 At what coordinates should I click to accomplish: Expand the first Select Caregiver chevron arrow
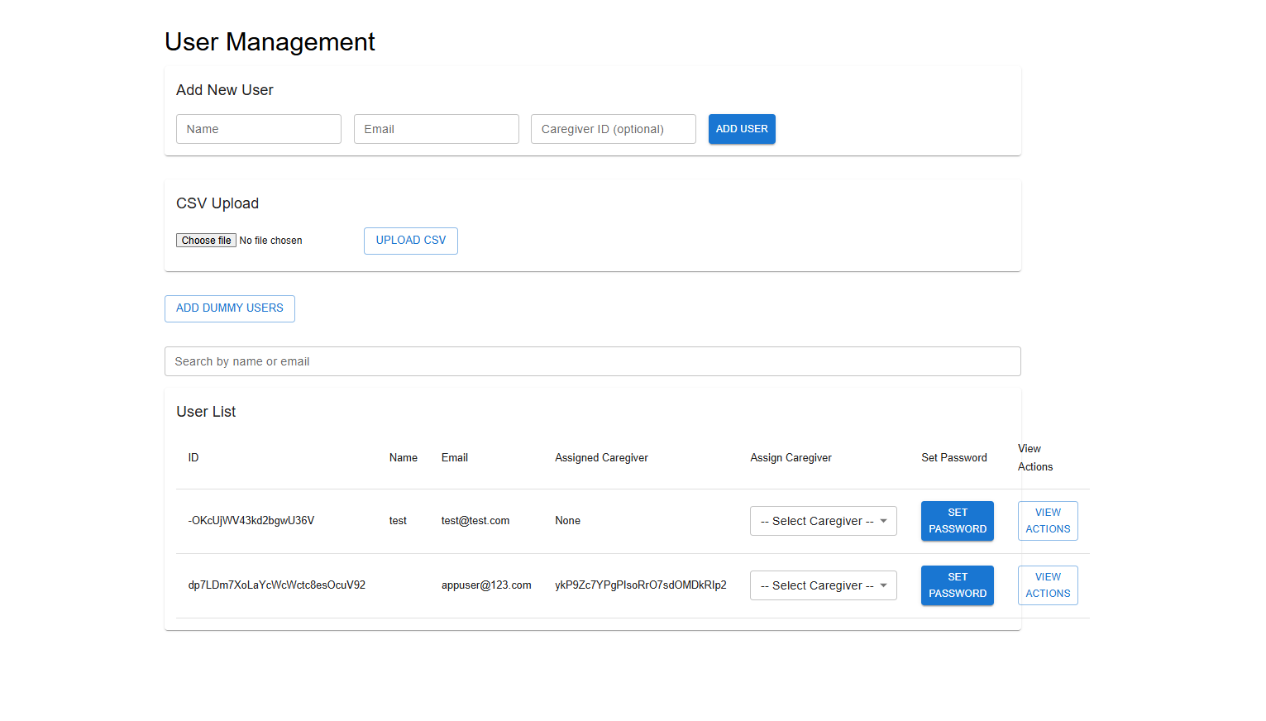(x=883, y=520)
